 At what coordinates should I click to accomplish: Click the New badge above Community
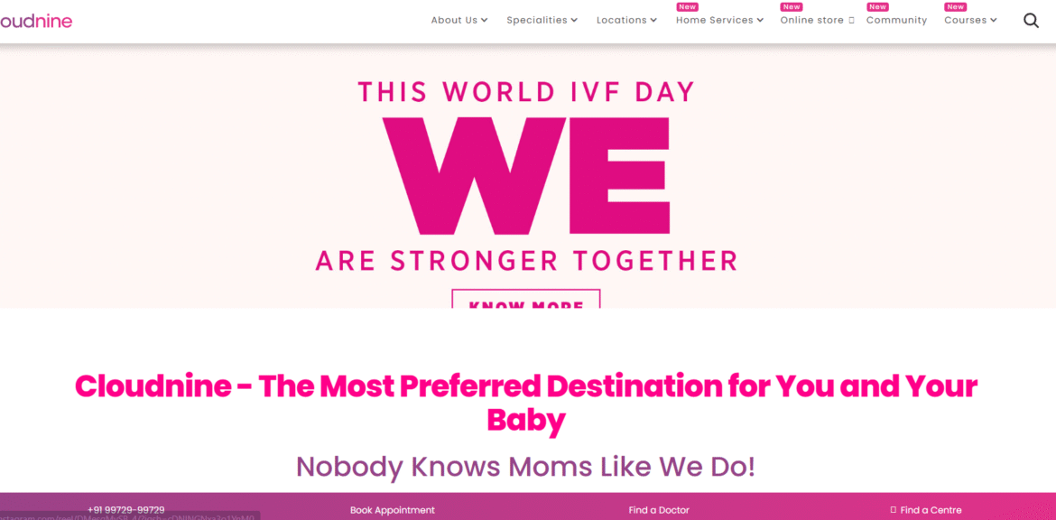(x=877, y=7)
